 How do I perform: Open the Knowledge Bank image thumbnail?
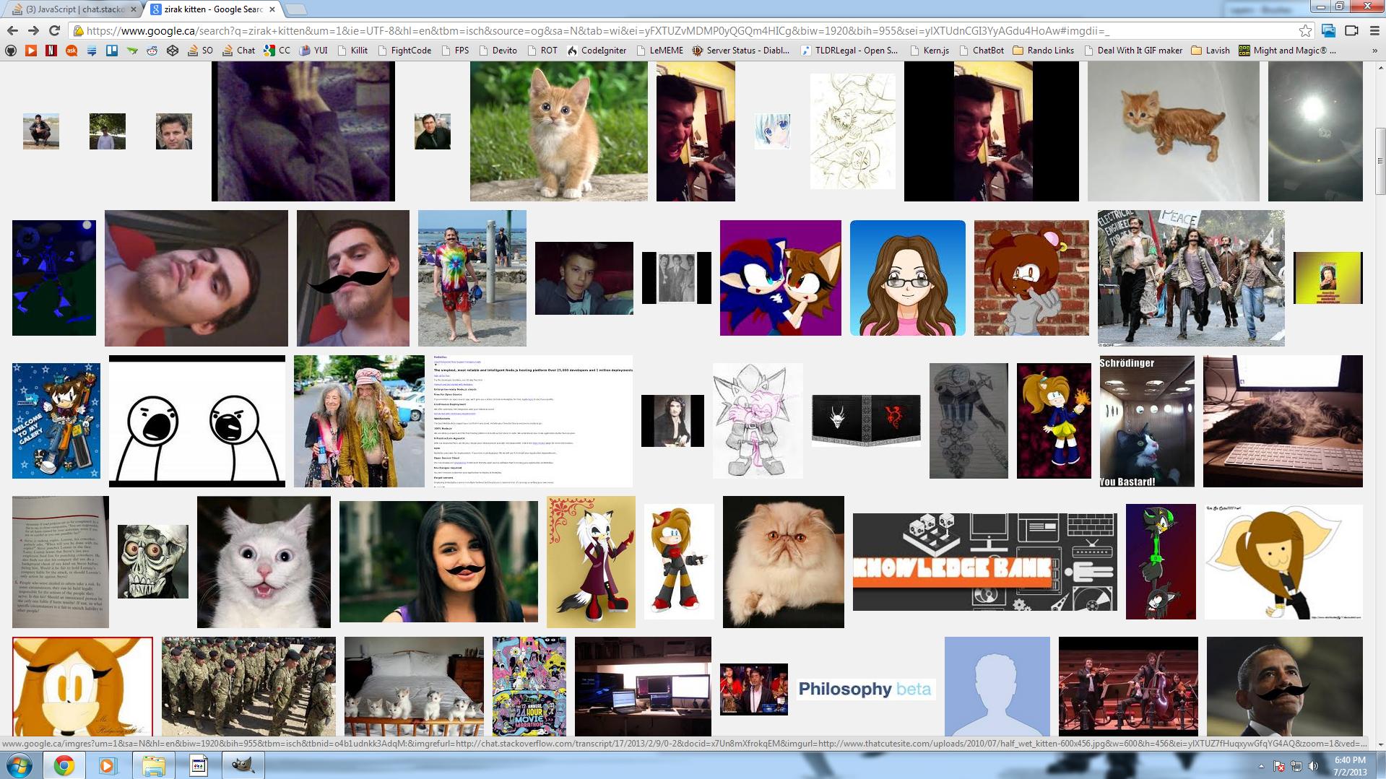984,562
